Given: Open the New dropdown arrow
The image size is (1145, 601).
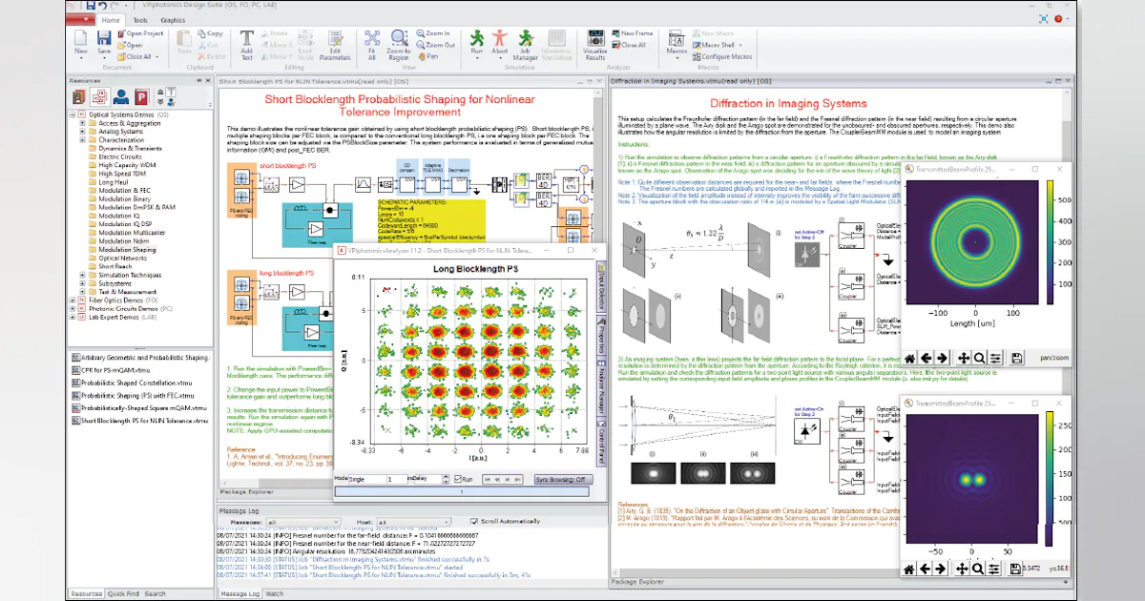Looking at the screenshot, I should [81, 57].
